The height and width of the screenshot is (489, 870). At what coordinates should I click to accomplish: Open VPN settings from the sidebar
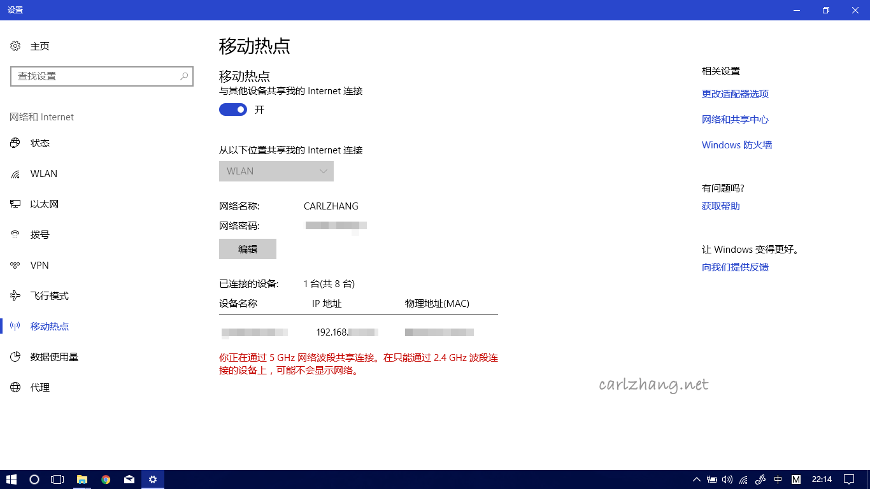39,265
